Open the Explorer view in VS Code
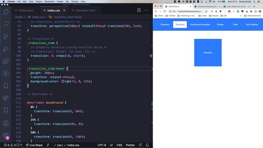The image size is (263, 148). 6,12
